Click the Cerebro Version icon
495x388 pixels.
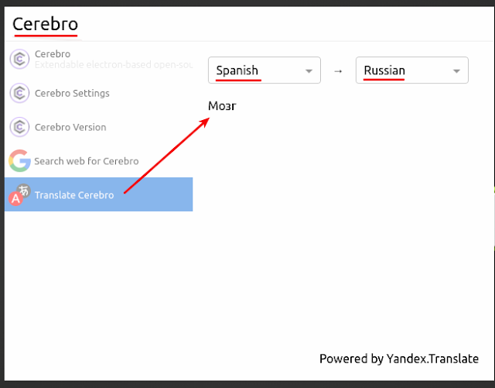click(x=19, y=127)
